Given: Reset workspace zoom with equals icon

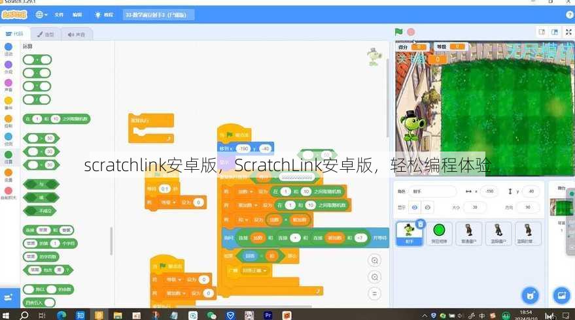Looking at the screenshot, I should (374, 293).
